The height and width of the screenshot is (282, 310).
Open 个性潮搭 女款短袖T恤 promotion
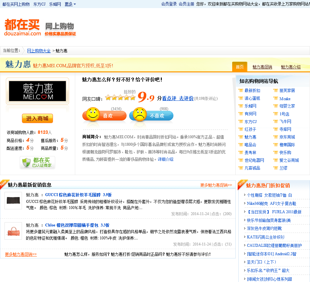269,195
